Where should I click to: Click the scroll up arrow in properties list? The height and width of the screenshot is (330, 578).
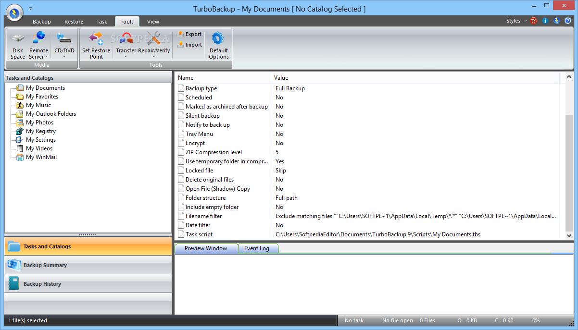(x=569, y=76)
